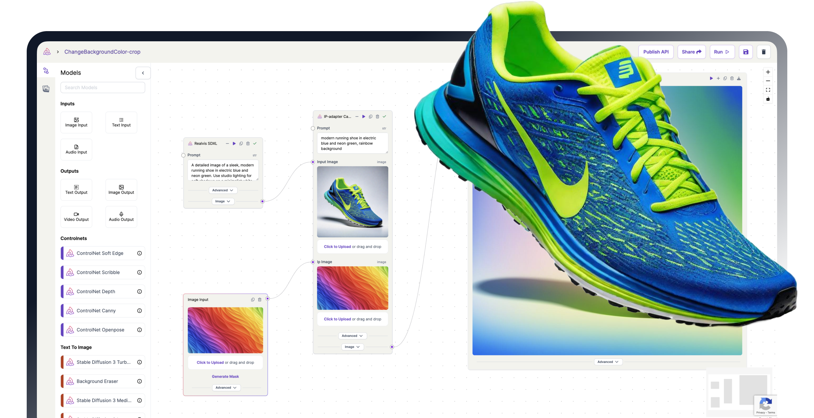
Task: Click the Publish API button
Action: pyautogui.click(x=656, y=52)
